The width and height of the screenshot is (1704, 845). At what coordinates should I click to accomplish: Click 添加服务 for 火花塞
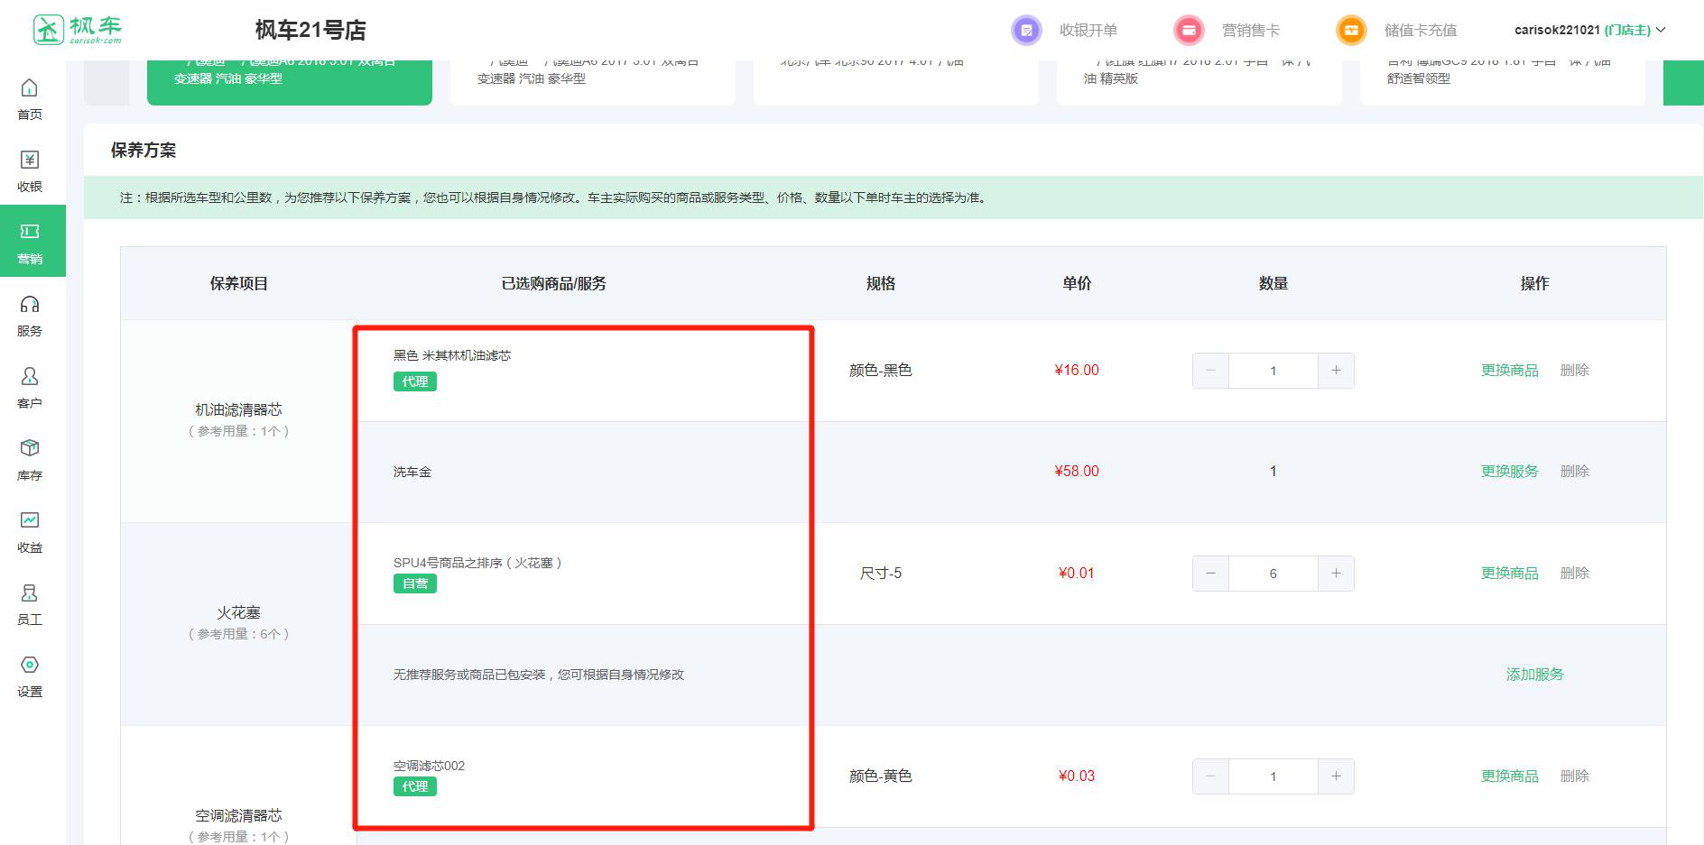(1534, 674)
